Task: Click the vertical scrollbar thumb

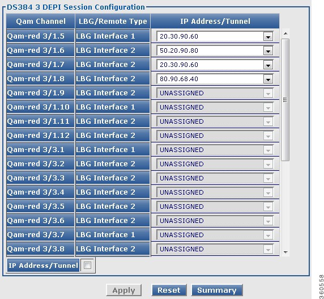Action: click(285, 100)
